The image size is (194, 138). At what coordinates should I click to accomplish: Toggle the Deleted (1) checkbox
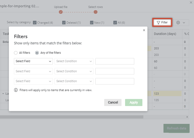tap(64, 22)
